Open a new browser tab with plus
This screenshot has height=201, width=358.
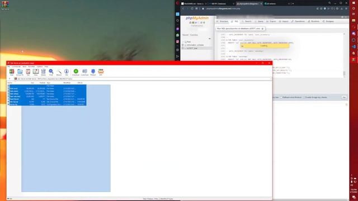click(x=293, y=4)
